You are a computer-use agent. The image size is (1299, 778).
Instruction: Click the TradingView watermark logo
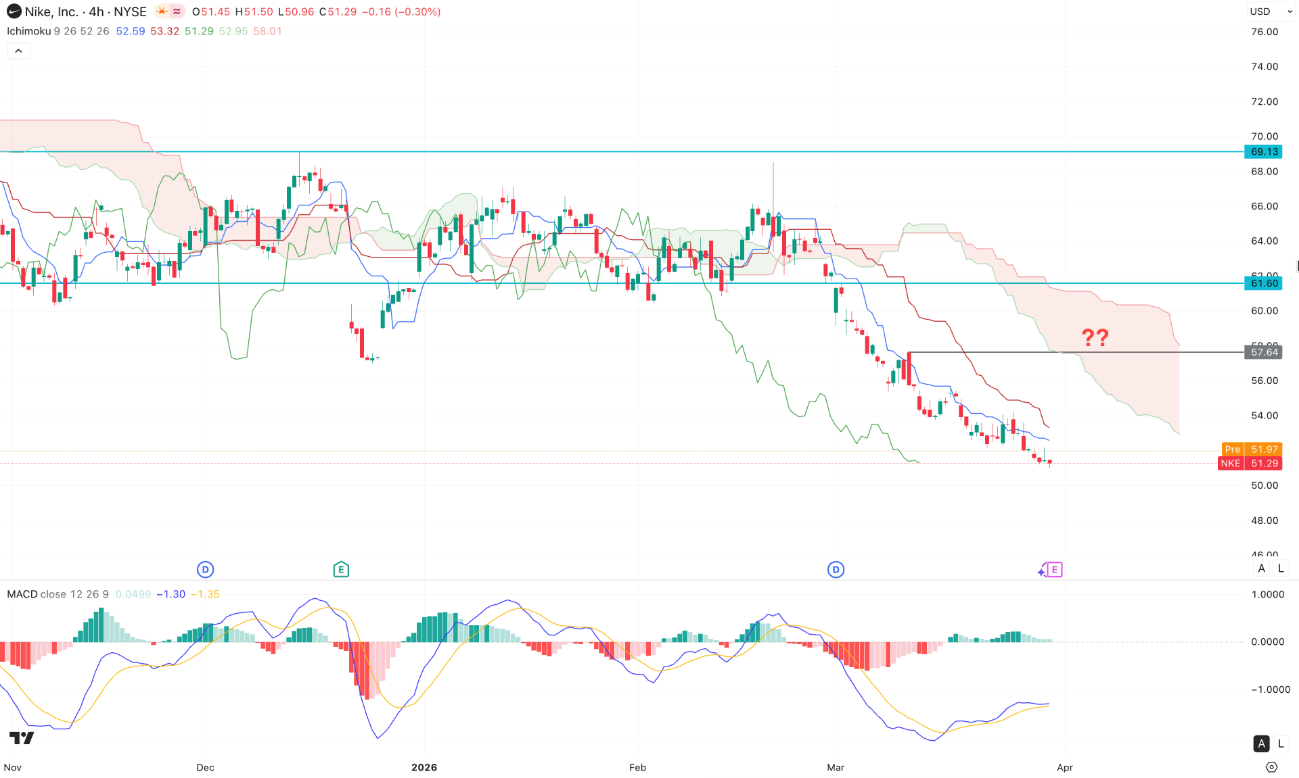[22, 738]
